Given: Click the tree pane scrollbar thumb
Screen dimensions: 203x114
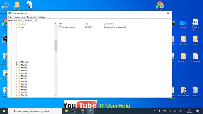Looking at the screenshot, I should pos(56,46).
